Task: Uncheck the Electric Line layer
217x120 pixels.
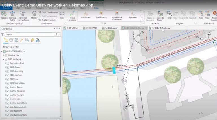Action: pyautogui.click(x=8, y=99)
